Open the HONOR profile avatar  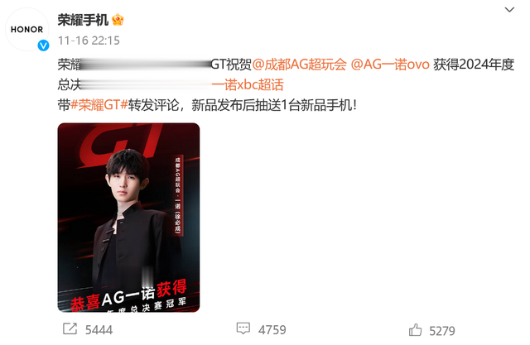click(x=27, y=30)
